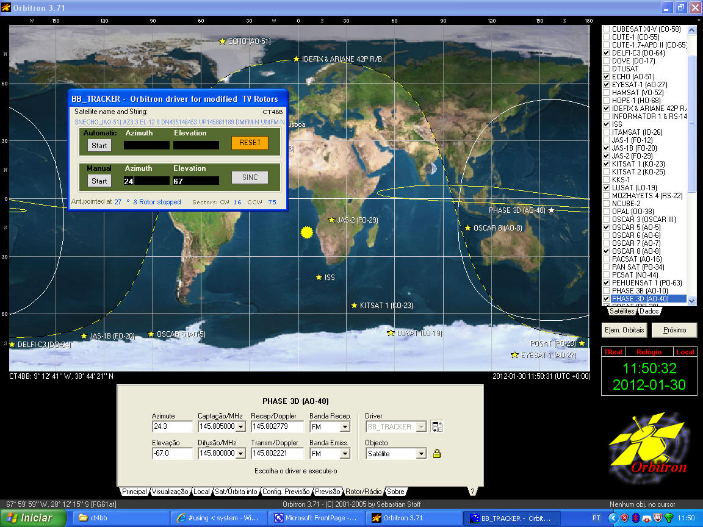Image resolution: width=703 pixels, height=527 pixels.
Task: Enable the PACSAT (AO-16) checkbox
Action: coord(606,259)
